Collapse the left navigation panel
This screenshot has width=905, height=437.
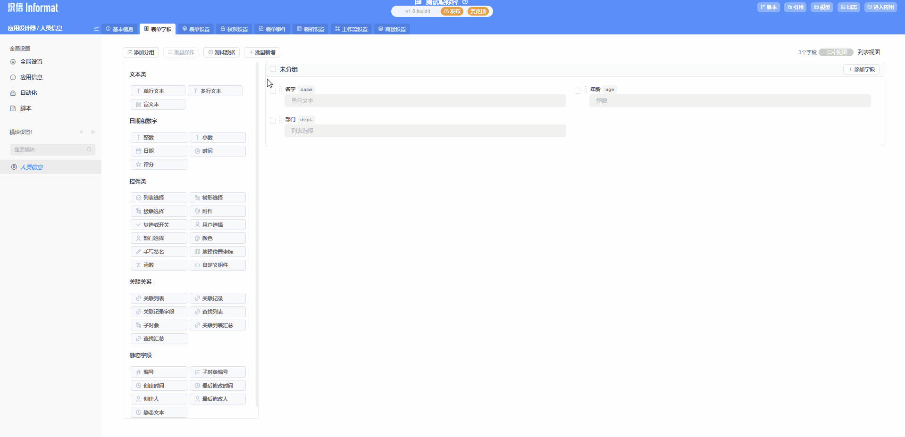[x=96, y=29]
